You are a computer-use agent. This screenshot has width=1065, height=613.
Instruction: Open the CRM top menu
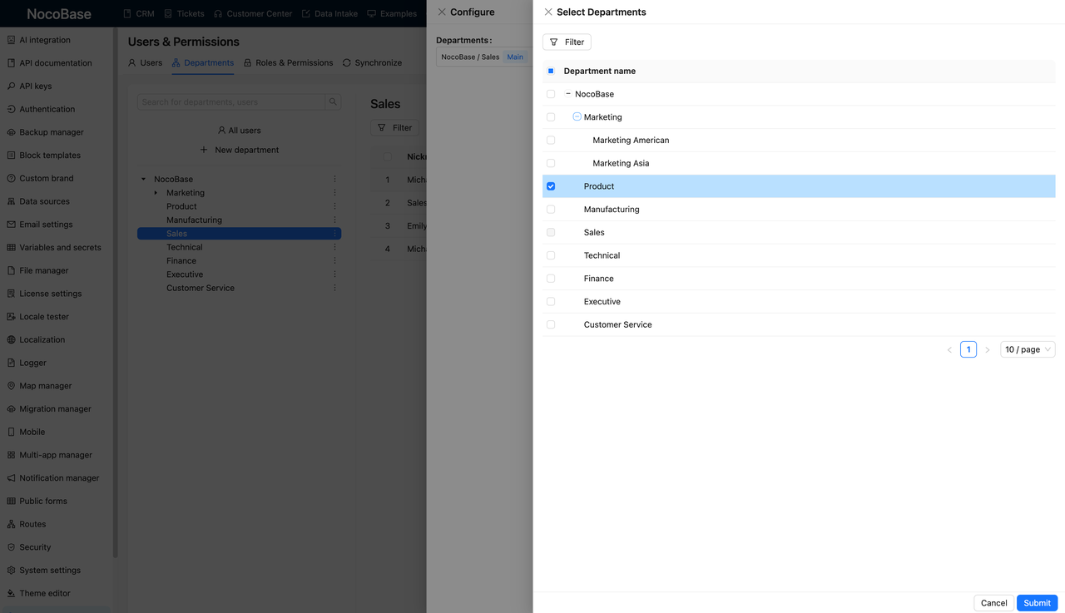pos(138,13)
